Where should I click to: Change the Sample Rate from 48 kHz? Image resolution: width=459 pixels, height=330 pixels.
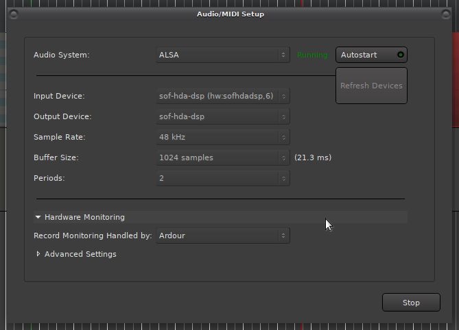coord(223,137)
